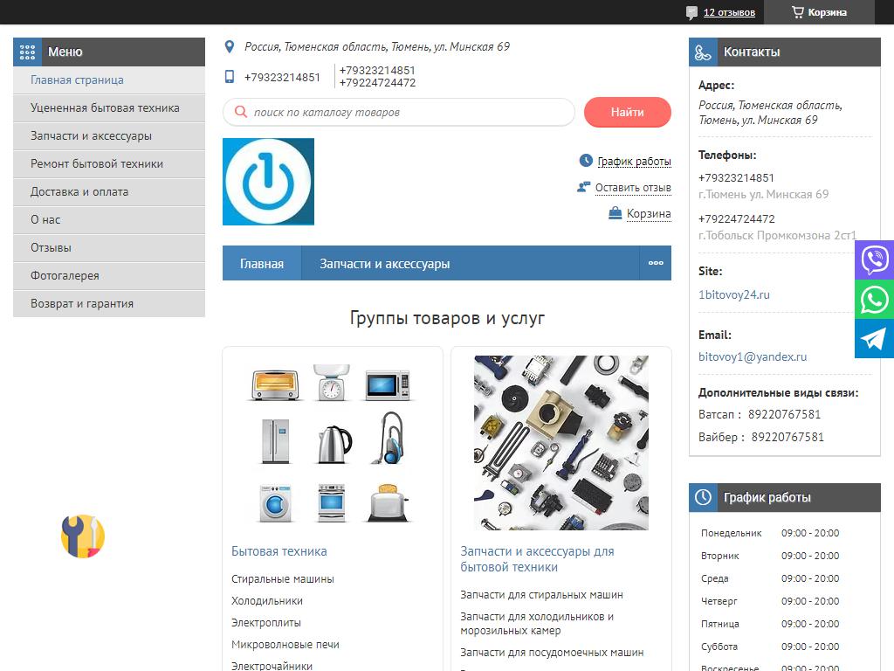
Task: Click Оставить отзыв link
Action: (633, 187)
